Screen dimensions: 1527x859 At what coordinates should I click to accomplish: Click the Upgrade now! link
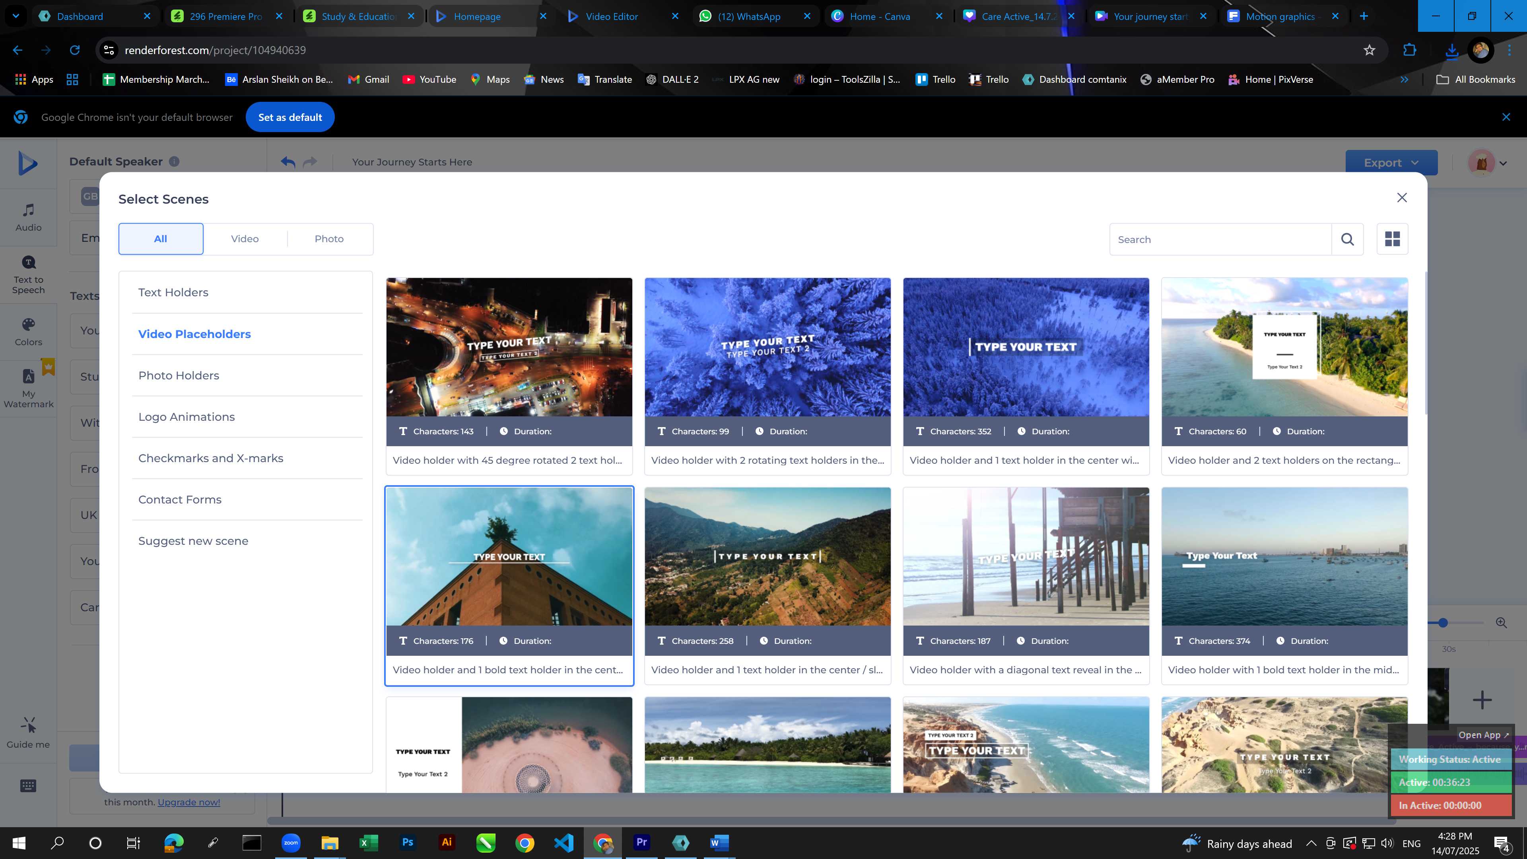point(188,803)
